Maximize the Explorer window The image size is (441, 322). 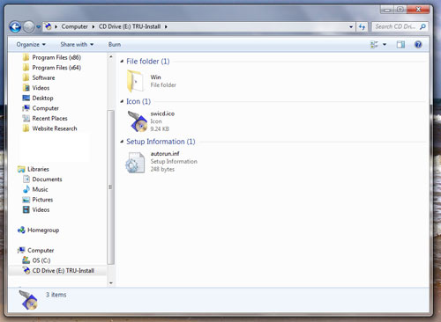point(400,10)
